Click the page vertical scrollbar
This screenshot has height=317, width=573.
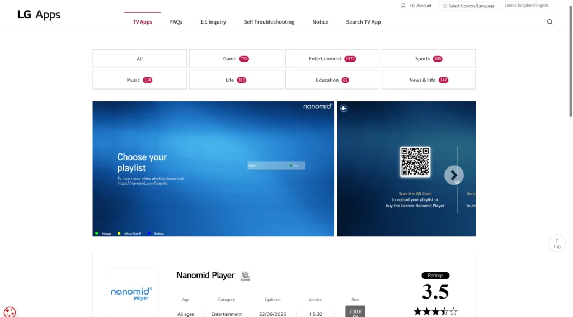click(x=570, y=62)
